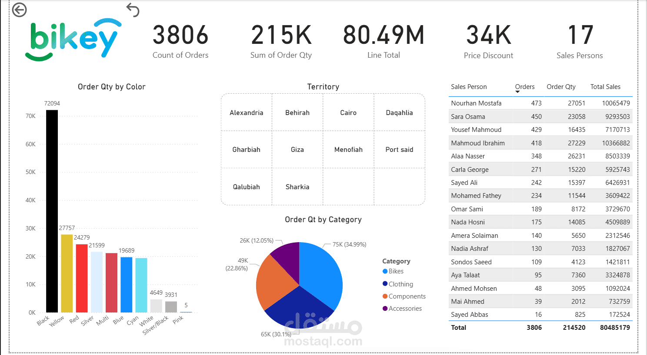Select the Ahmed Mohsen table row

pos(540,289)
